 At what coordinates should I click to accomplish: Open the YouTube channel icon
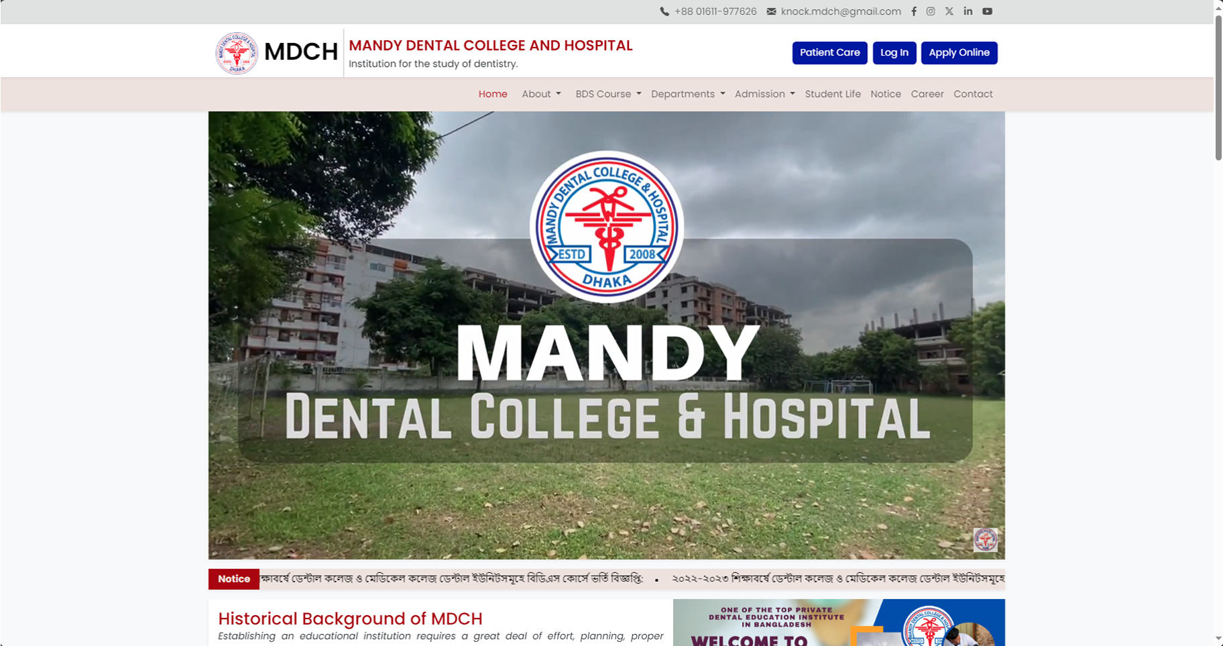(x=988, y=11)
